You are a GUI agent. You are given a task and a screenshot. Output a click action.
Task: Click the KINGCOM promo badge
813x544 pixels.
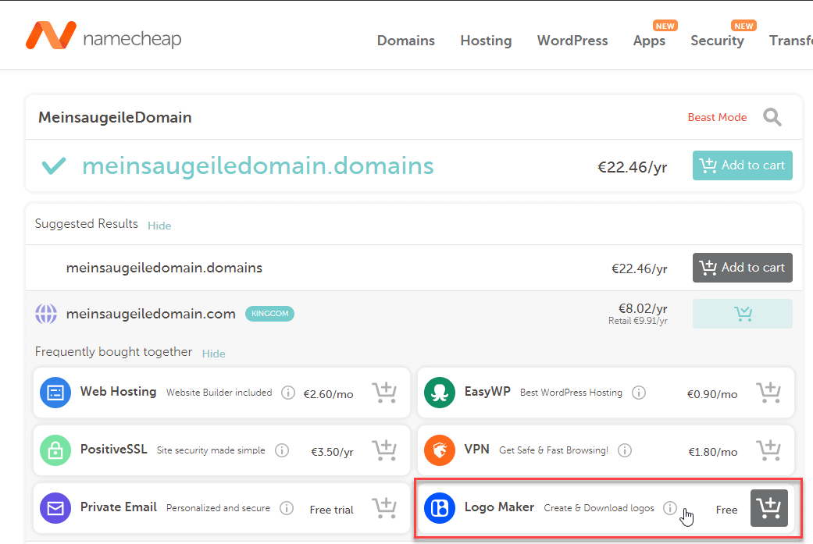click(x=269, y=314)
